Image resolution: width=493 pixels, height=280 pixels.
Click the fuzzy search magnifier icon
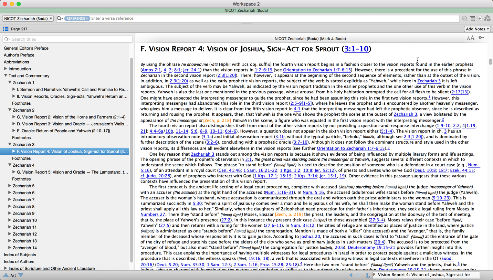[x=465, y=19]
